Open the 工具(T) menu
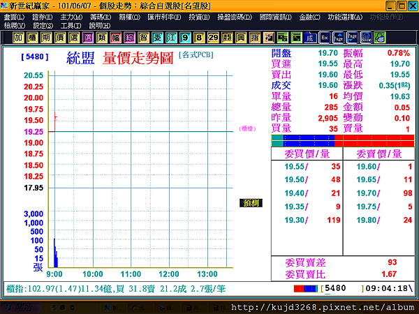 pyautogui.click(x=71, y=26)
